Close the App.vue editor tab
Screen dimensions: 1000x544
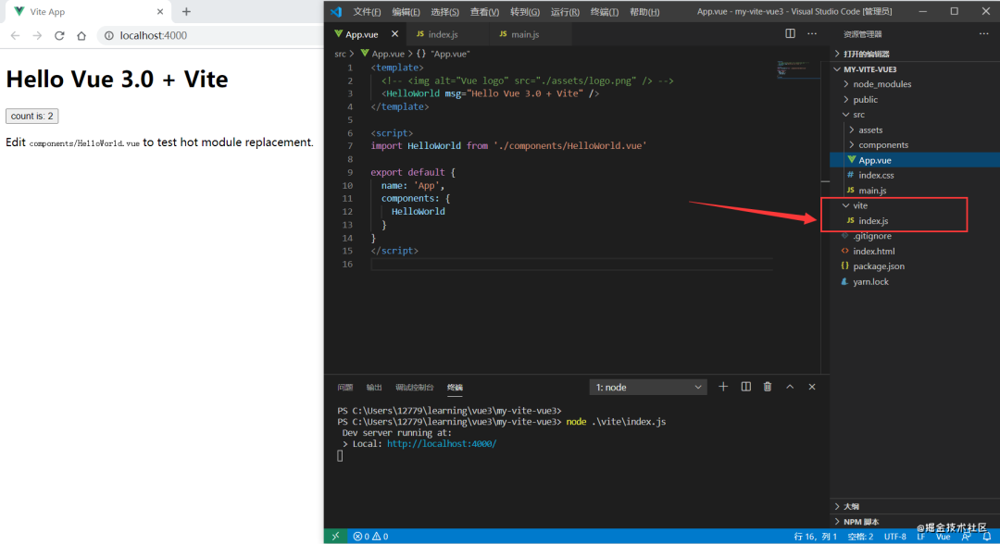coord(394,33)
